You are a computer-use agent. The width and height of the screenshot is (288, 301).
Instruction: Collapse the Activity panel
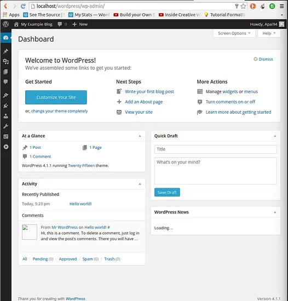click(140, 184)
